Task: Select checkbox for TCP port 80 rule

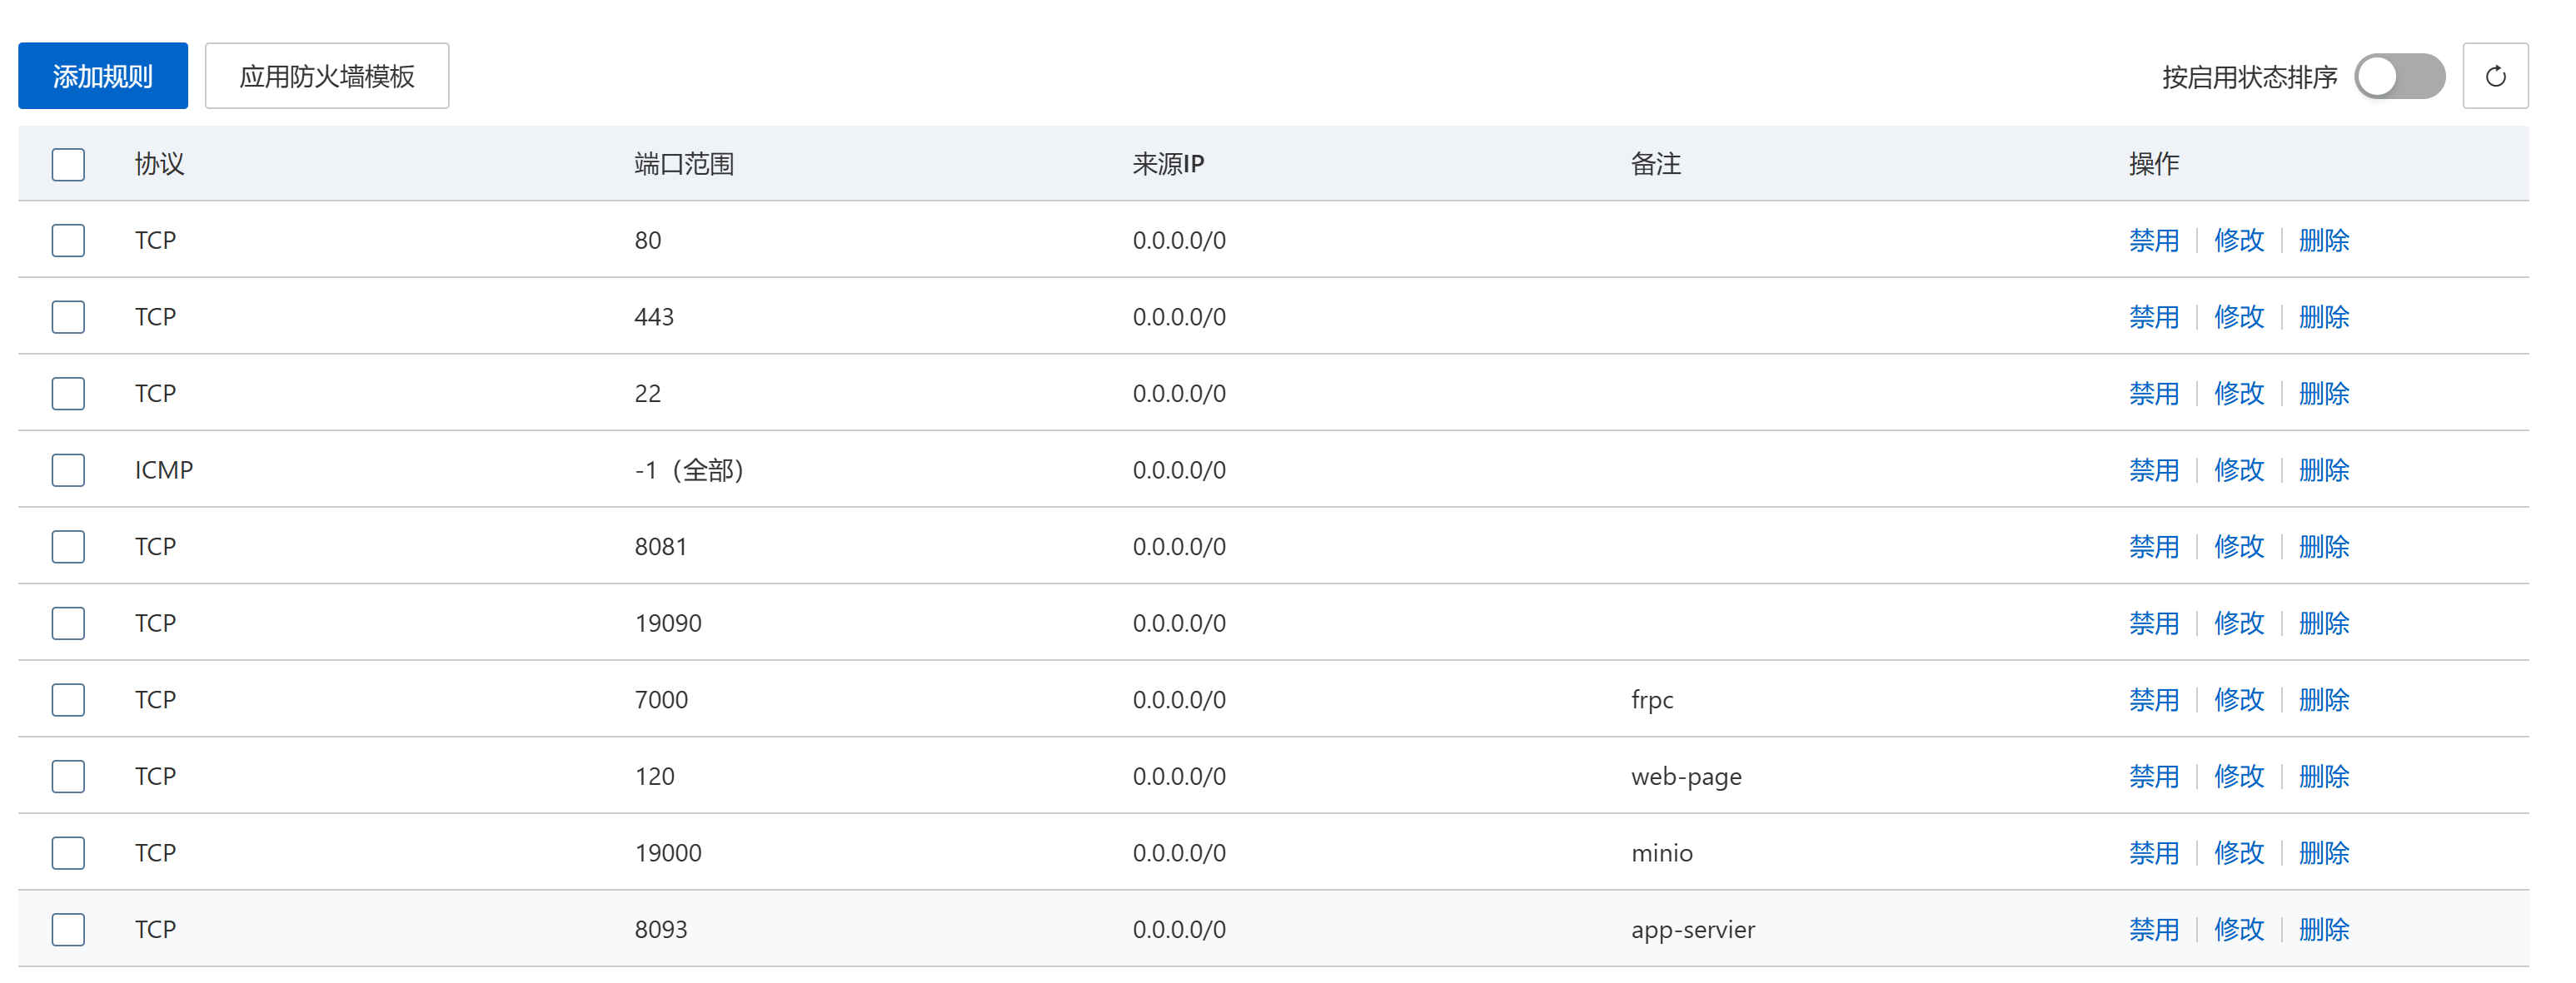Action: click(68, 240)
